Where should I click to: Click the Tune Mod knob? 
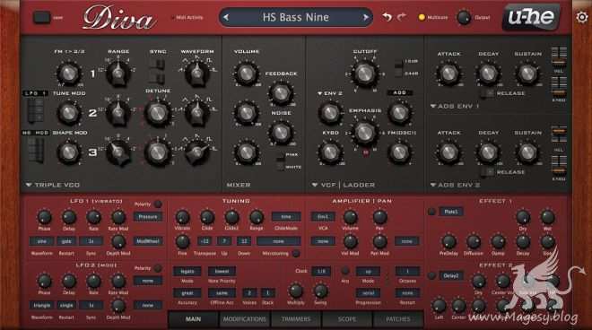click(69, 112)
